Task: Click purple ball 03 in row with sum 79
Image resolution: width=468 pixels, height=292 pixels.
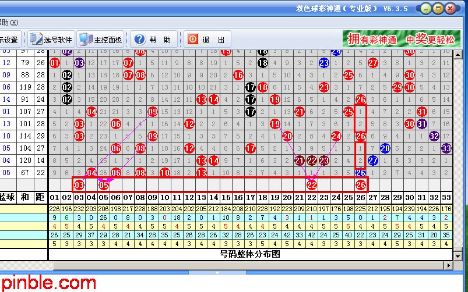Action: [x=79, y=63]
